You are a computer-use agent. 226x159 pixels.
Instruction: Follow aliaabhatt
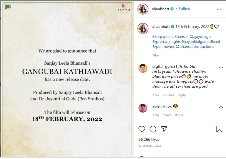click(x=184, y=9)
